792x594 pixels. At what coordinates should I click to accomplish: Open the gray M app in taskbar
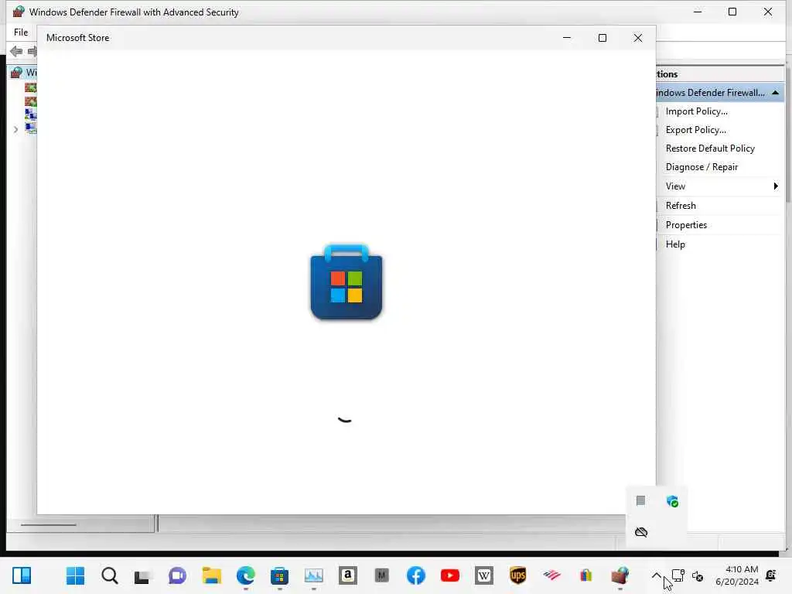coord(382,575)
